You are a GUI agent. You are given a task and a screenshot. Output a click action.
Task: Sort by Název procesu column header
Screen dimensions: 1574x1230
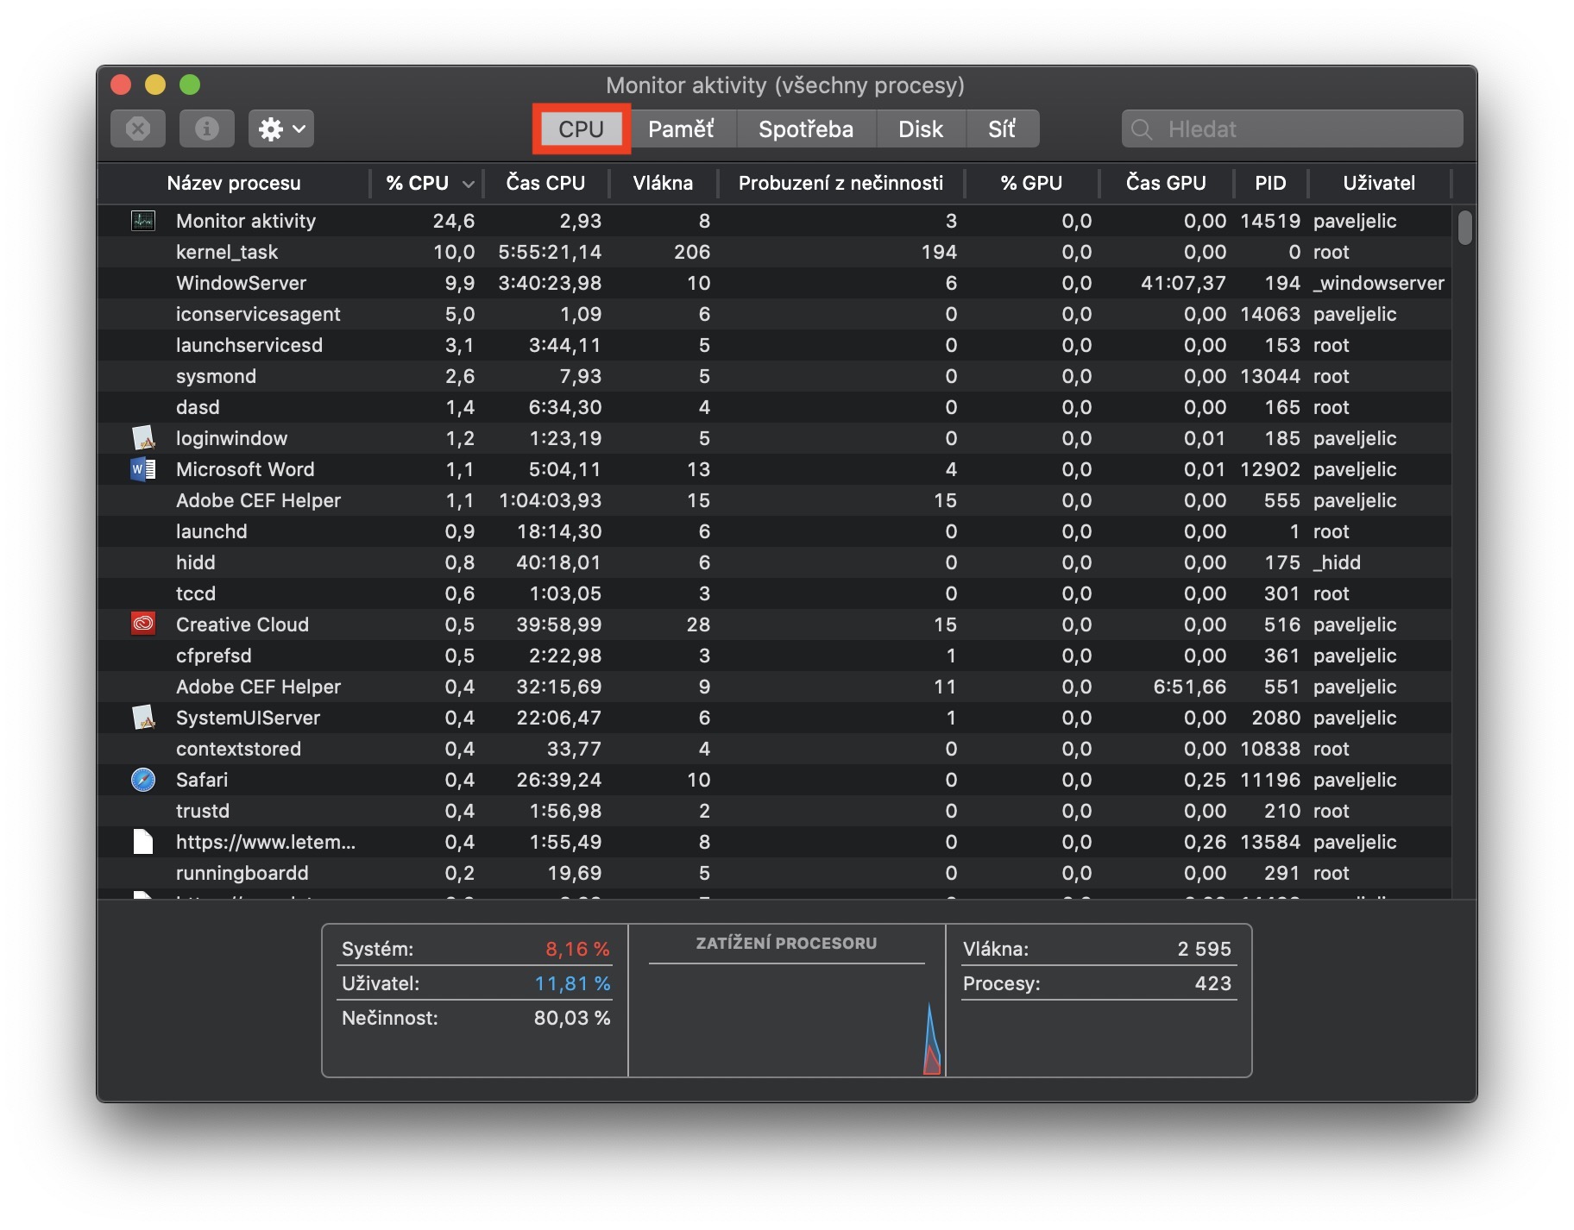coord(234,183)
